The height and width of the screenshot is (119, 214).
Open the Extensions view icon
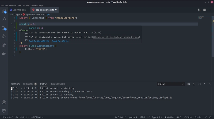(x=4, y=45)
